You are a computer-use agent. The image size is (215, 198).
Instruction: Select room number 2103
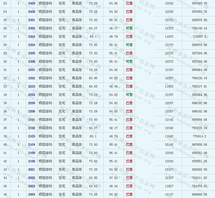click(x=32, y=136)
